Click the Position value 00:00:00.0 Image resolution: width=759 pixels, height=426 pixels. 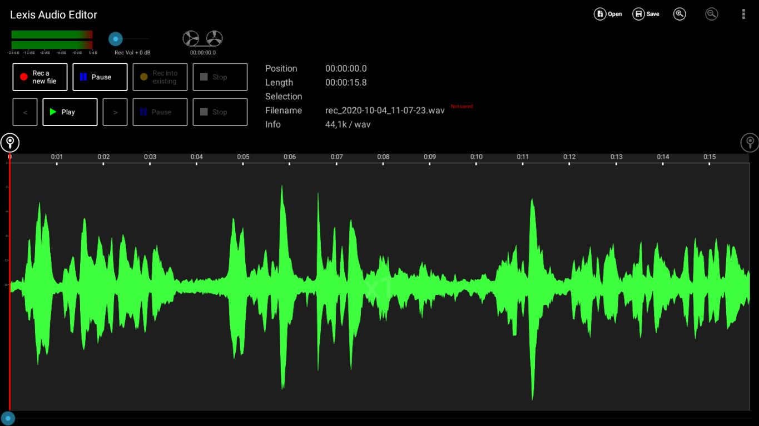tap(346, 69)
